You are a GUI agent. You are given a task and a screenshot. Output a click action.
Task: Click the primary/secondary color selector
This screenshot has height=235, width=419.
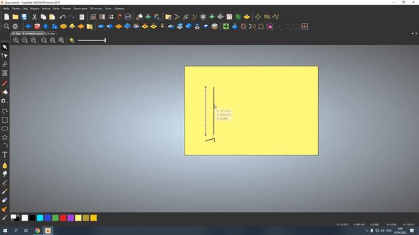[14, 217]
